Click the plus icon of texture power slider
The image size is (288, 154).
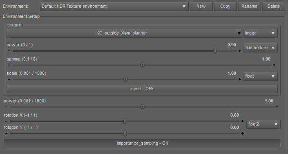tap(240, 51)
